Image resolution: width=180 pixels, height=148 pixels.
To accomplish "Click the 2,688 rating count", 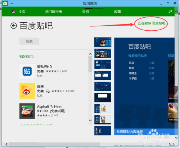I will point(63,71).
